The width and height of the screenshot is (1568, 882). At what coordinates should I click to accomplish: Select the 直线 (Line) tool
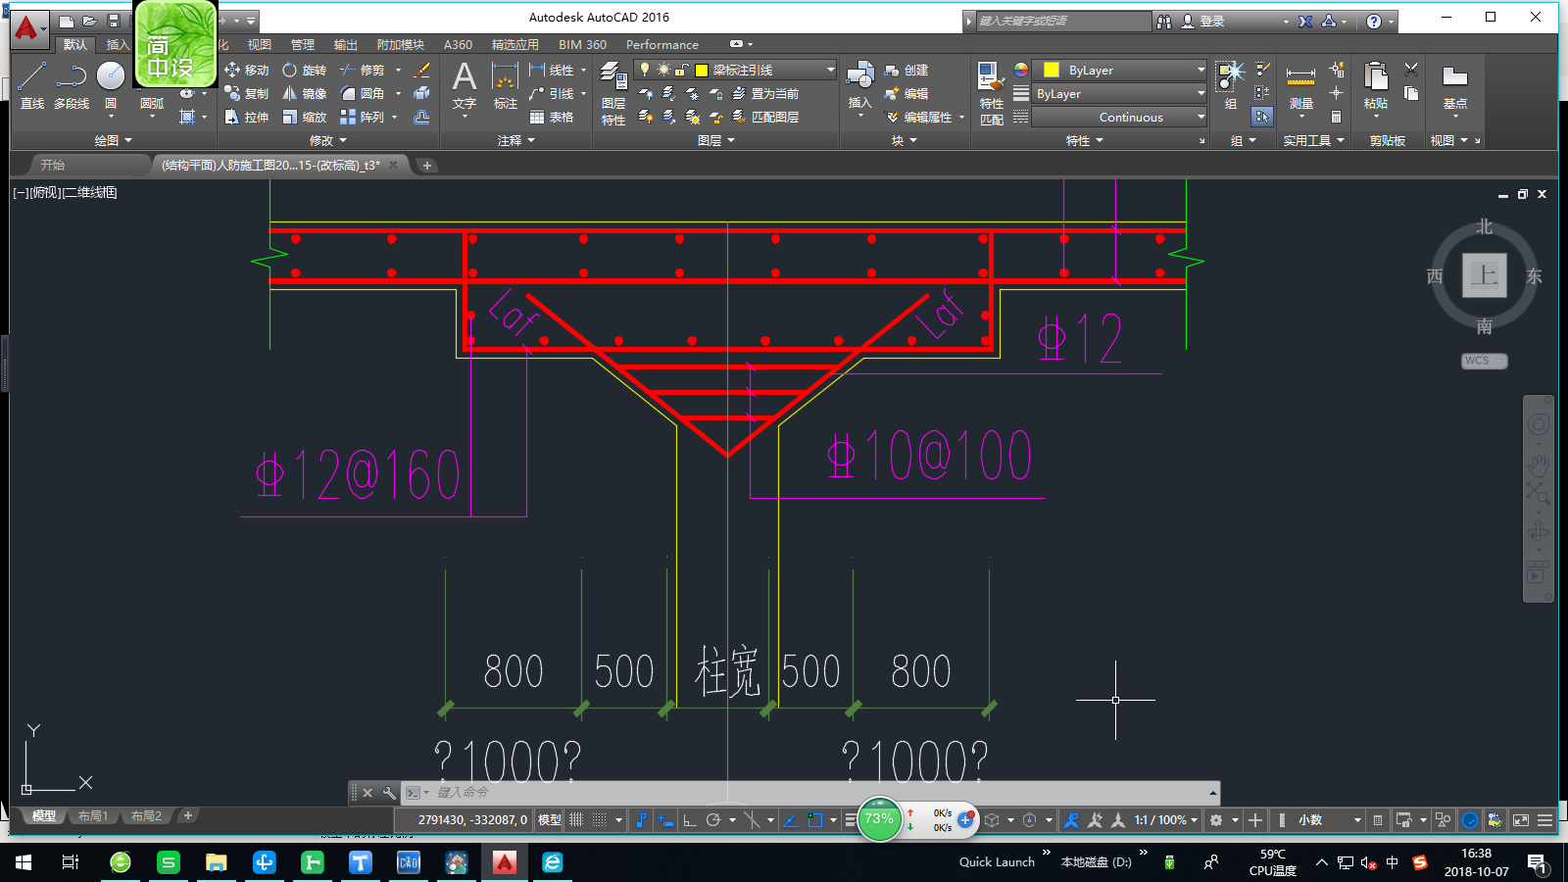tap(31, 84)
